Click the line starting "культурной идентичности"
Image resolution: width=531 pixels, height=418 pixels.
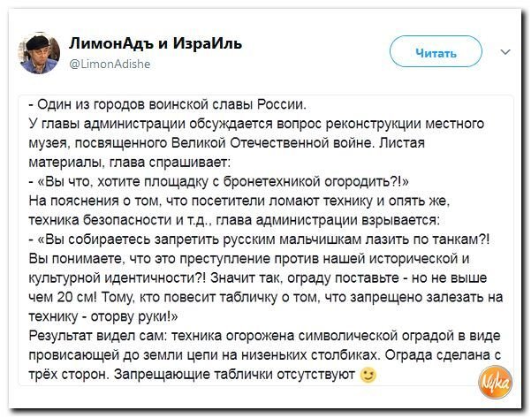(x=258, y=278)
